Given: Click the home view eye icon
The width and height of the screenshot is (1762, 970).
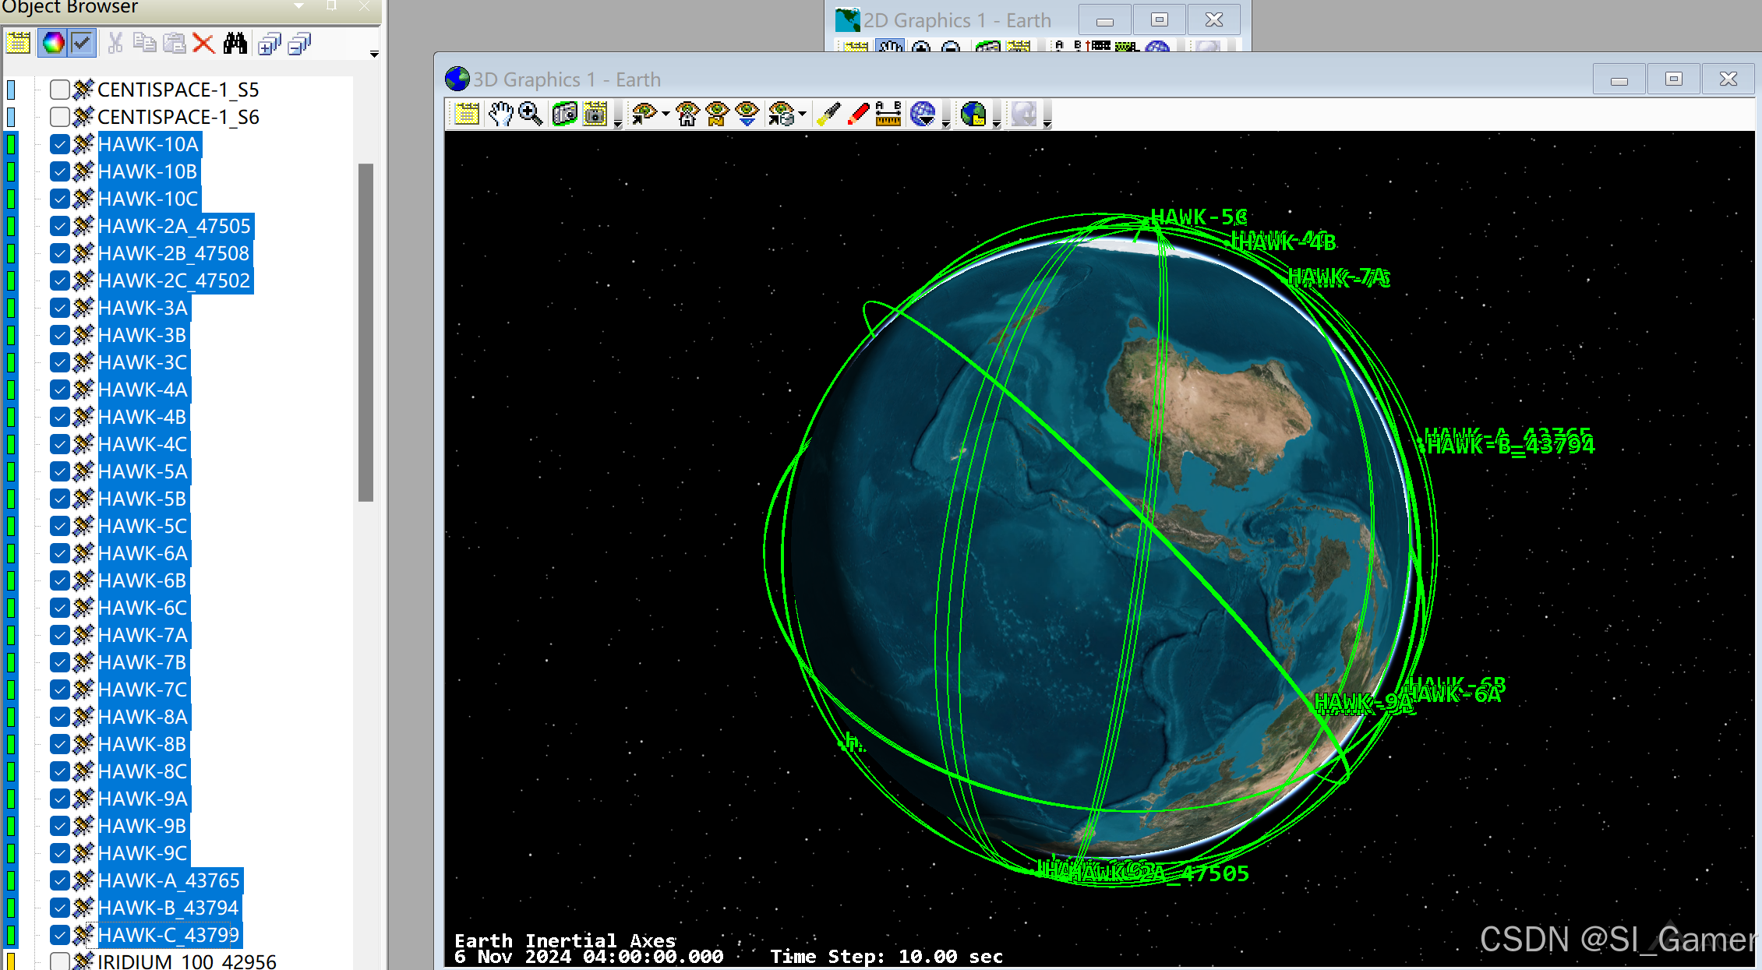Looking at the screenshot, I should (687, 115).
